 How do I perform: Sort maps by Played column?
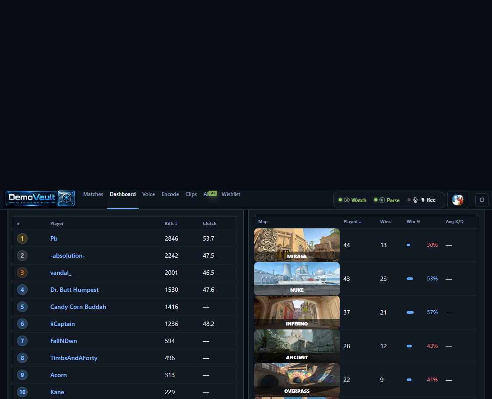coord(352,221)
